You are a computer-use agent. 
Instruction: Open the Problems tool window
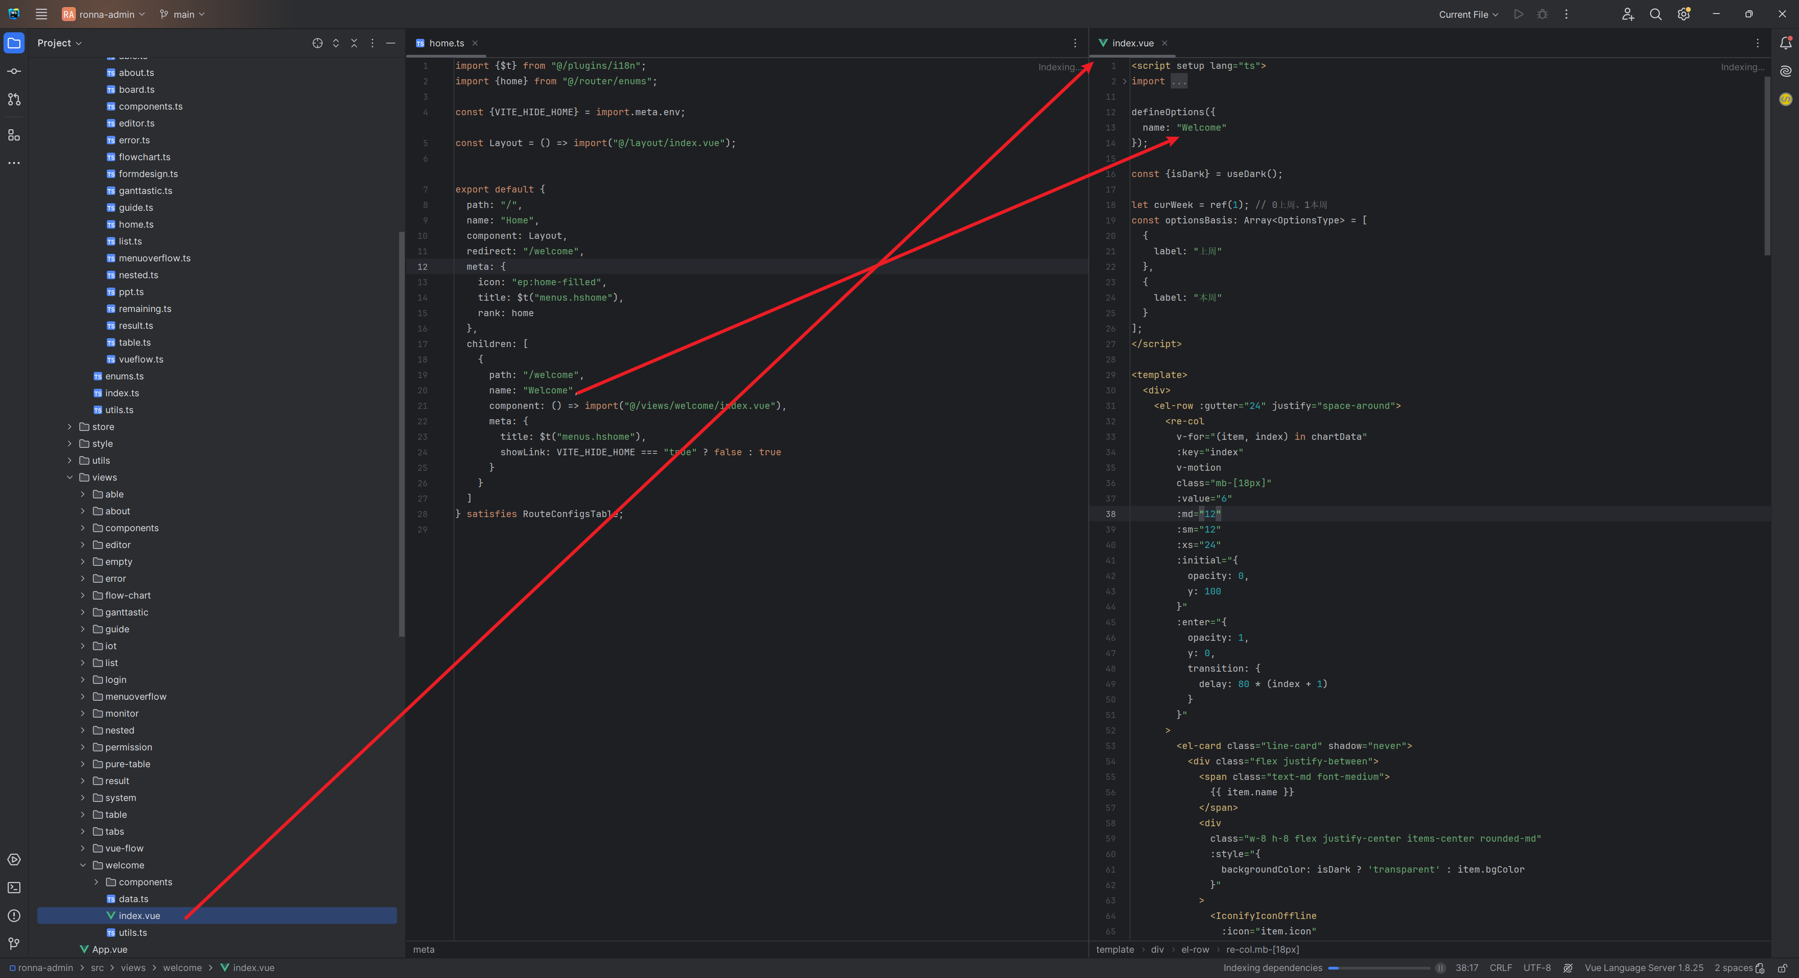click(x=14, y=915)
